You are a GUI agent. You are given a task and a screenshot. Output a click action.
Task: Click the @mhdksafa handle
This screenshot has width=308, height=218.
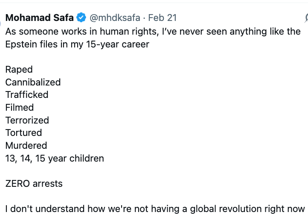(x=115, y=18)
